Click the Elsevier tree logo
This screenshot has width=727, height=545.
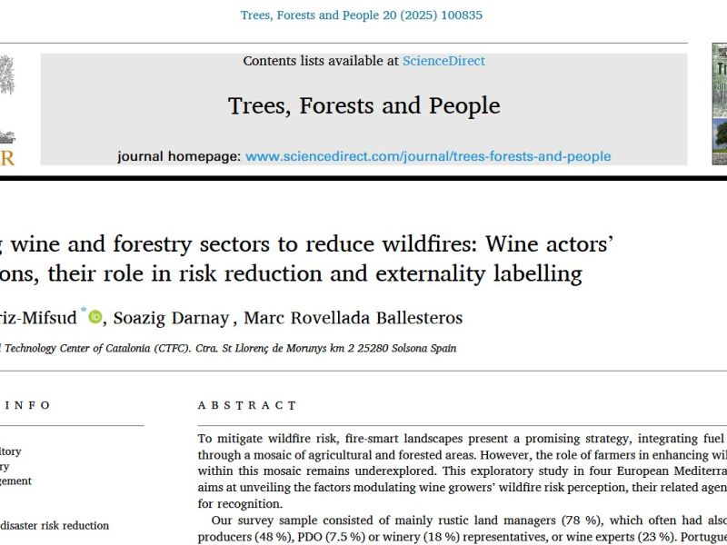(7, 100)
